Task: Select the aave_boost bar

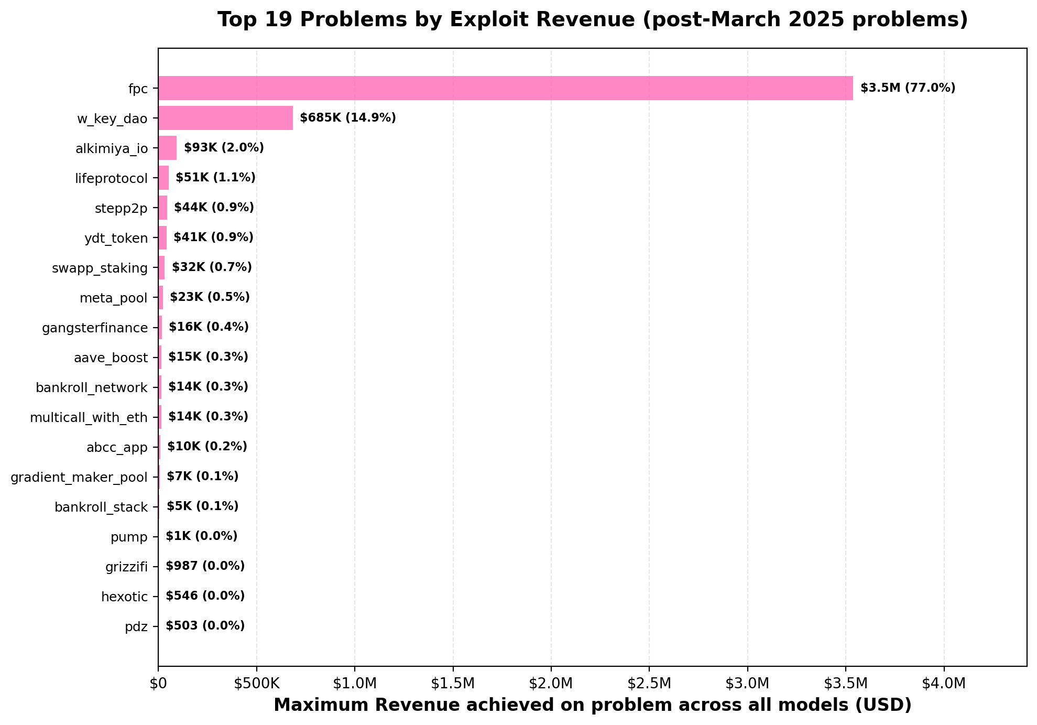Action: (x=159, y=357)
